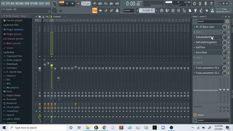233x131 pixels.
Task: Toggle the 3-2-1 countdown icon
Action: pyautogui.click(x=106, y=3)
